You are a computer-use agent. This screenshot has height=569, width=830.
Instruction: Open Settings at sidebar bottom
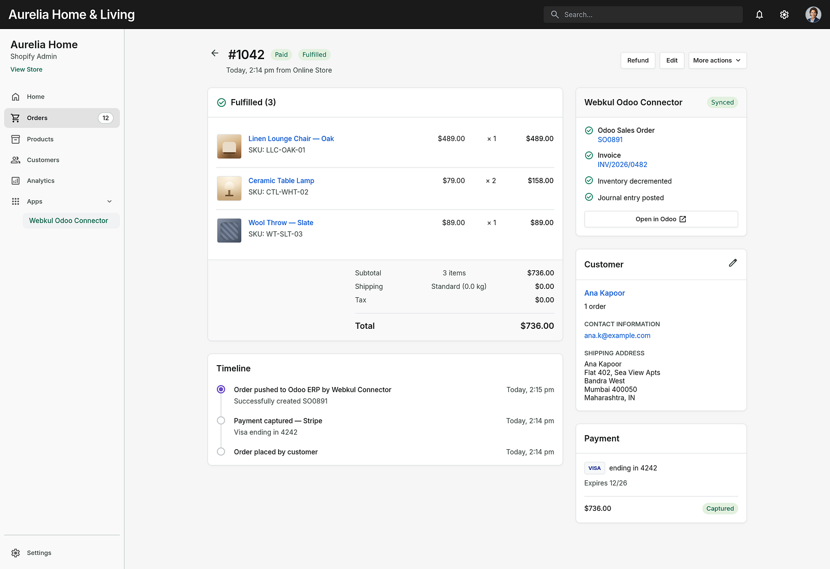tap(62, 553)
